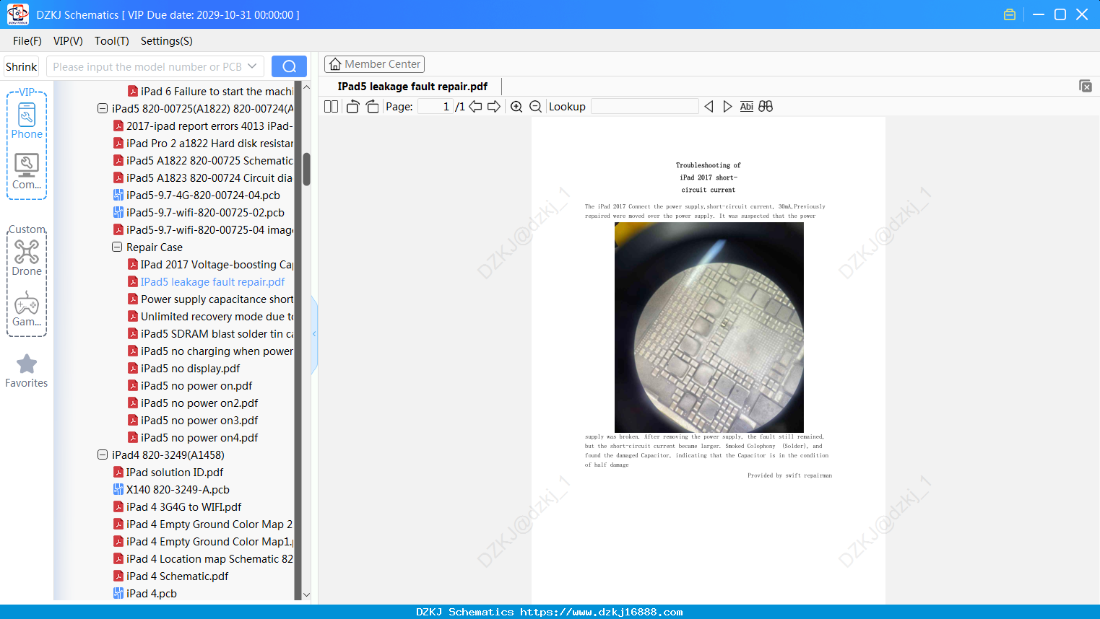This screenshot has width=1100, height=619.
Task: Open the VIP(V) menu
Action: pos(68,41)
